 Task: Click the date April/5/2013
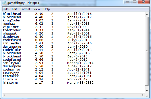point(80,50)
